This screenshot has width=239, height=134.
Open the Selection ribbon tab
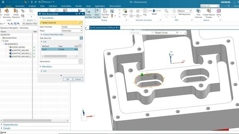(53, 6)
